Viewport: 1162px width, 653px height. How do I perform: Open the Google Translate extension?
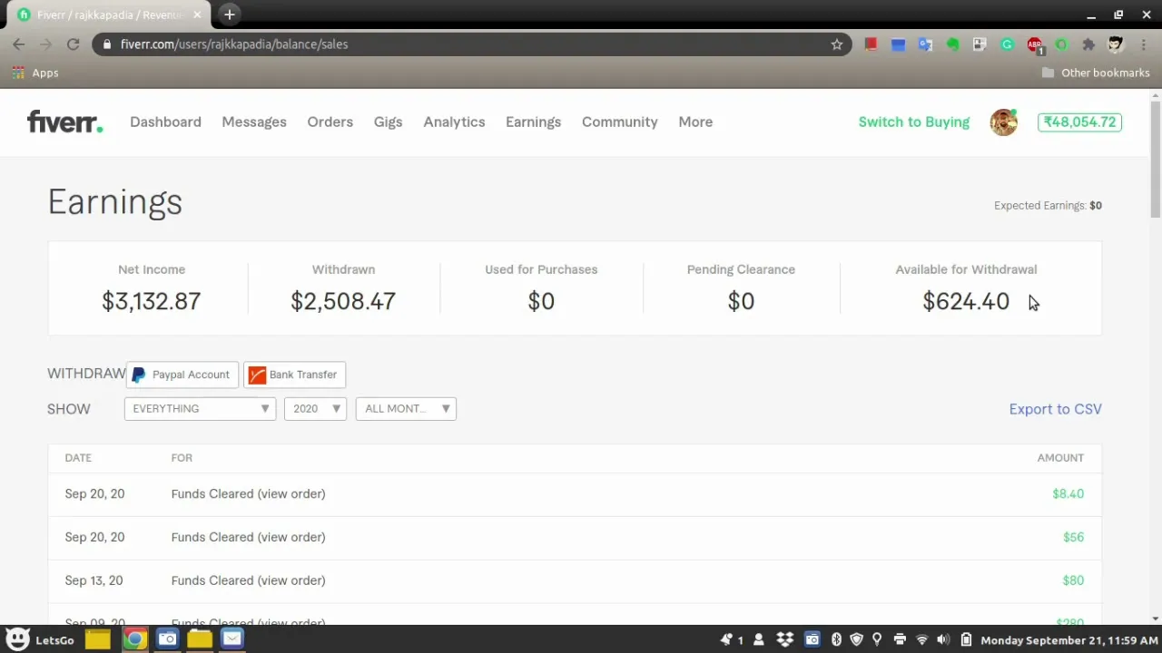pyautogui.click(x=925, y=44)
